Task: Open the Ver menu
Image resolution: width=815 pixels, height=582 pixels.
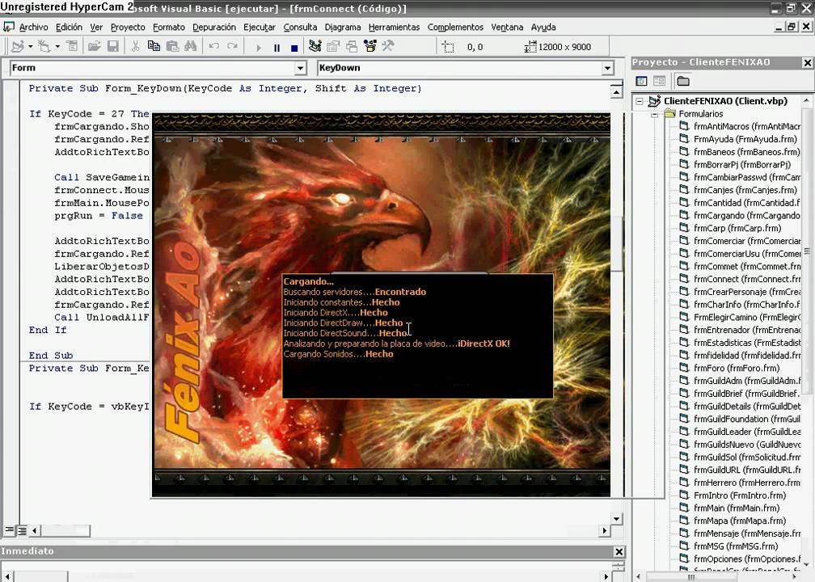Action: tap(96, 27)
